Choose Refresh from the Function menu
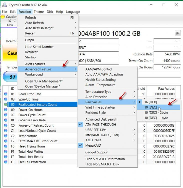The image size is (183, 188). point(47,18)
